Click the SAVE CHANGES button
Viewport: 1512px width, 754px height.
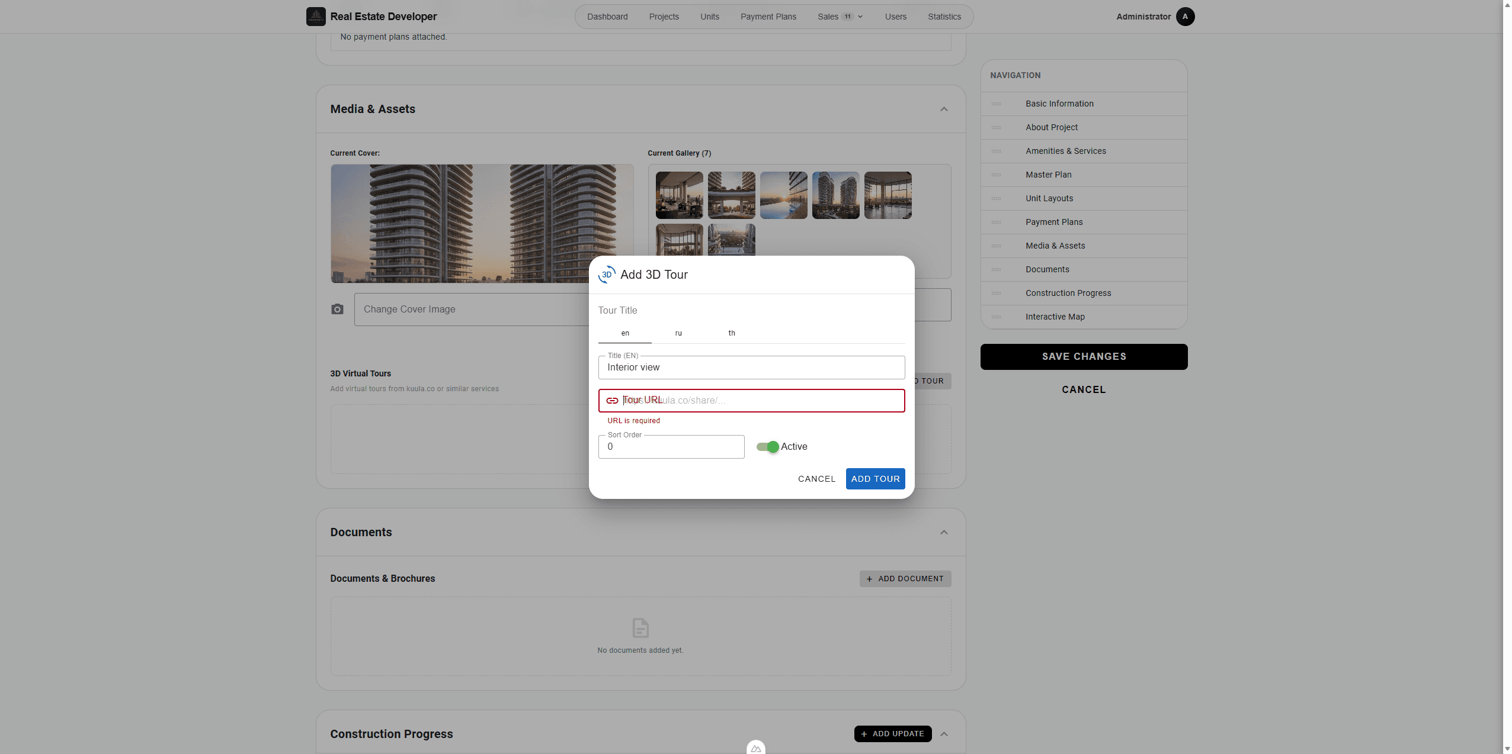click(1084, 357)
